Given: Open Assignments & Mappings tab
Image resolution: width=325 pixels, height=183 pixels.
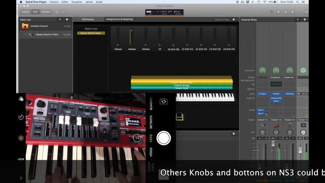Looking at the screenshot, I should point(119,19).
